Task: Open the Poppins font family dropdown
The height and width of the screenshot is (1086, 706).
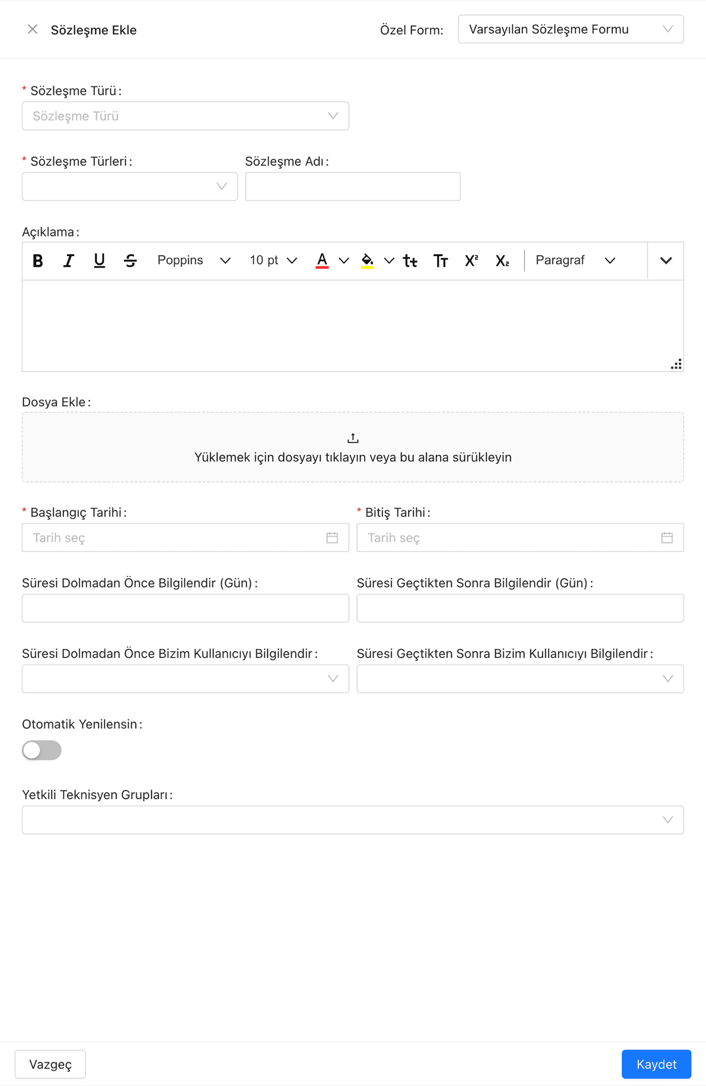Action: tap(194, 261)
